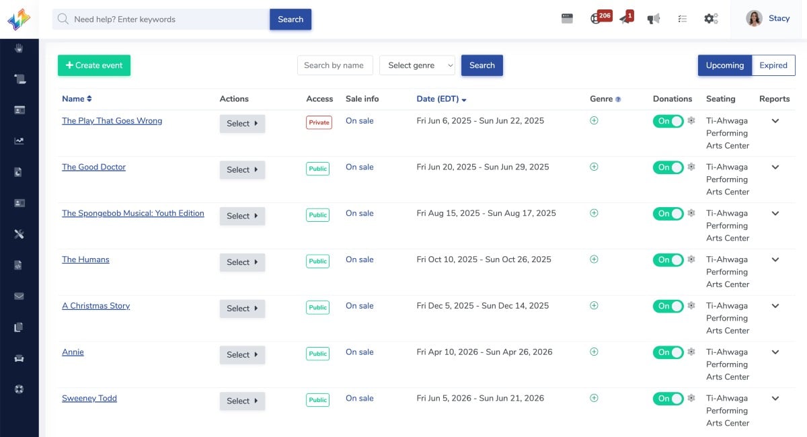807x437 pixels.
Task: Click the life ring support icon in the sidebar
Action: click(x=20, y=389)
